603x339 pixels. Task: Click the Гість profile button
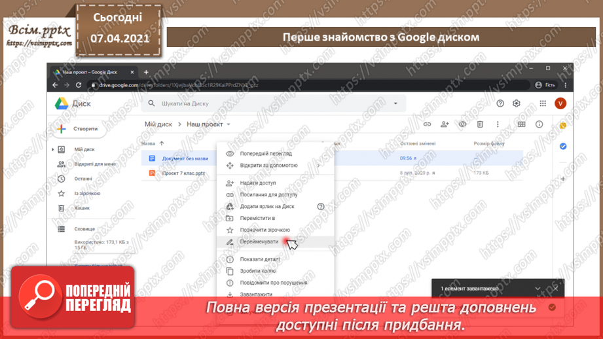[545, 85]
